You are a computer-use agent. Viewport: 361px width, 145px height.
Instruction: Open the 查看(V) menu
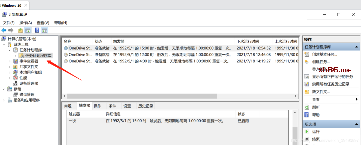pyautogui.click(x=43, y=23)
